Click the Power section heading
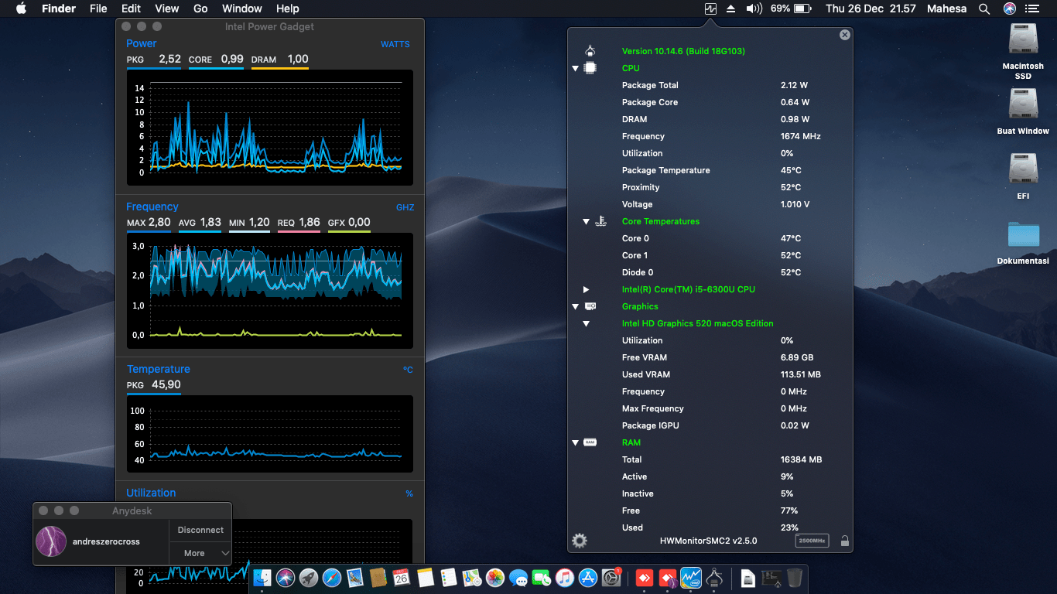This screenshot has width=1057, height=594. point(141,43)
